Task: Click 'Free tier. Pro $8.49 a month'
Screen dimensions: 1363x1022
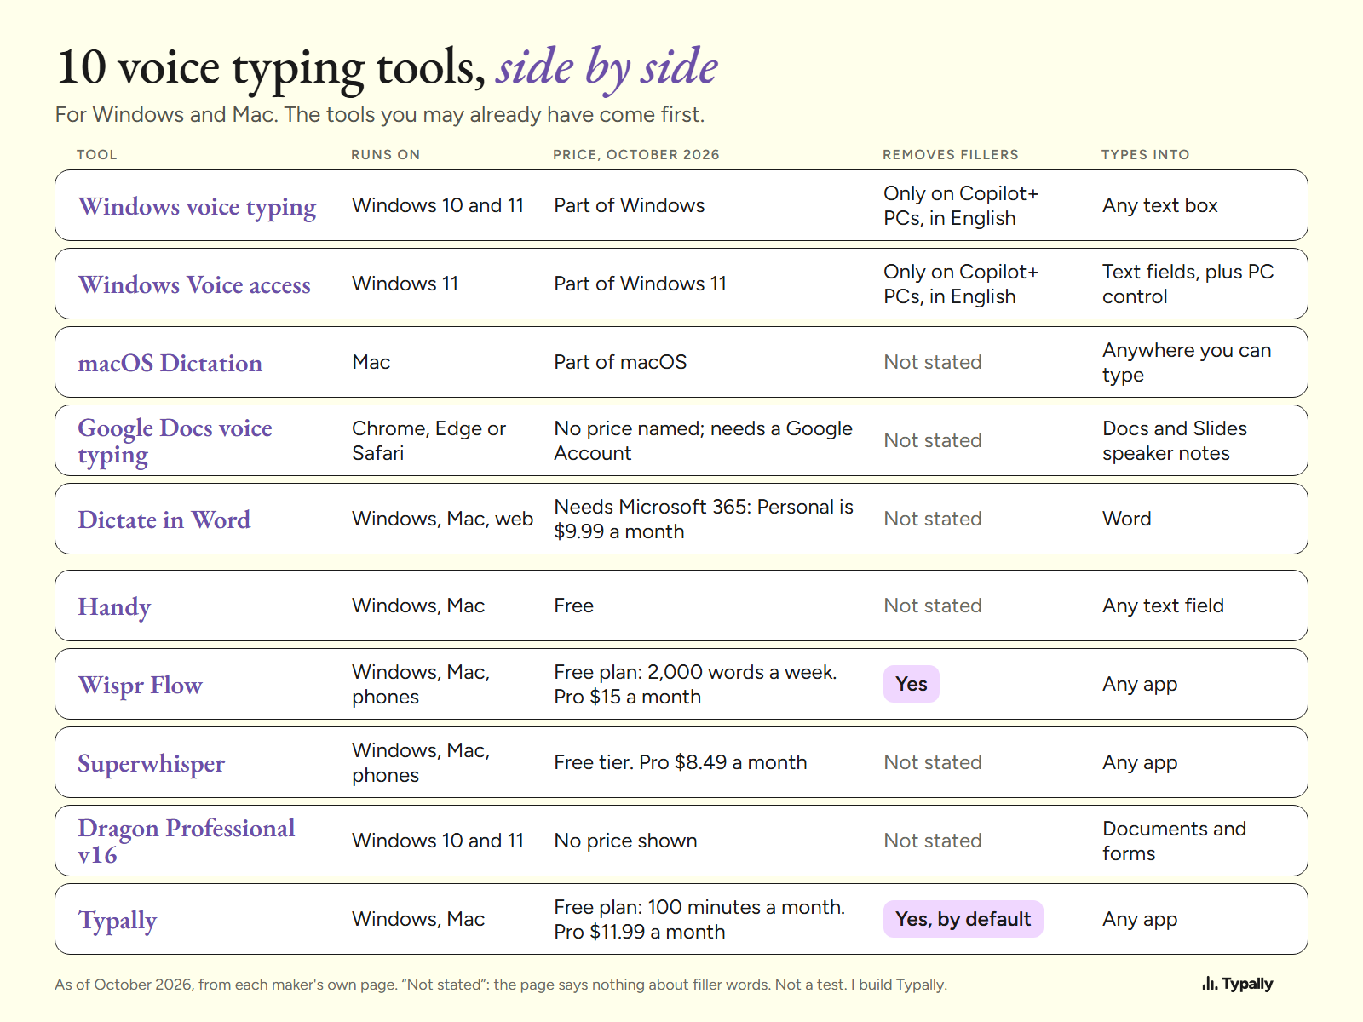Action: [x=681, y=762]
